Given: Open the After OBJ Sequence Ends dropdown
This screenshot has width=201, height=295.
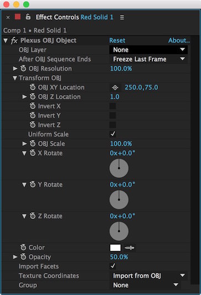Looking at the screenshot, I should pos(149,59).
